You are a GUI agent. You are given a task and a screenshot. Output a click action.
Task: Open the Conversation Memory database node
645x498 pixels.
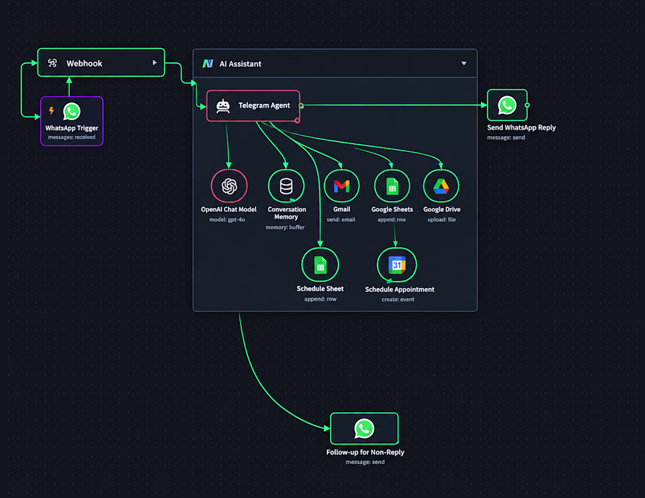click(286, 186)
